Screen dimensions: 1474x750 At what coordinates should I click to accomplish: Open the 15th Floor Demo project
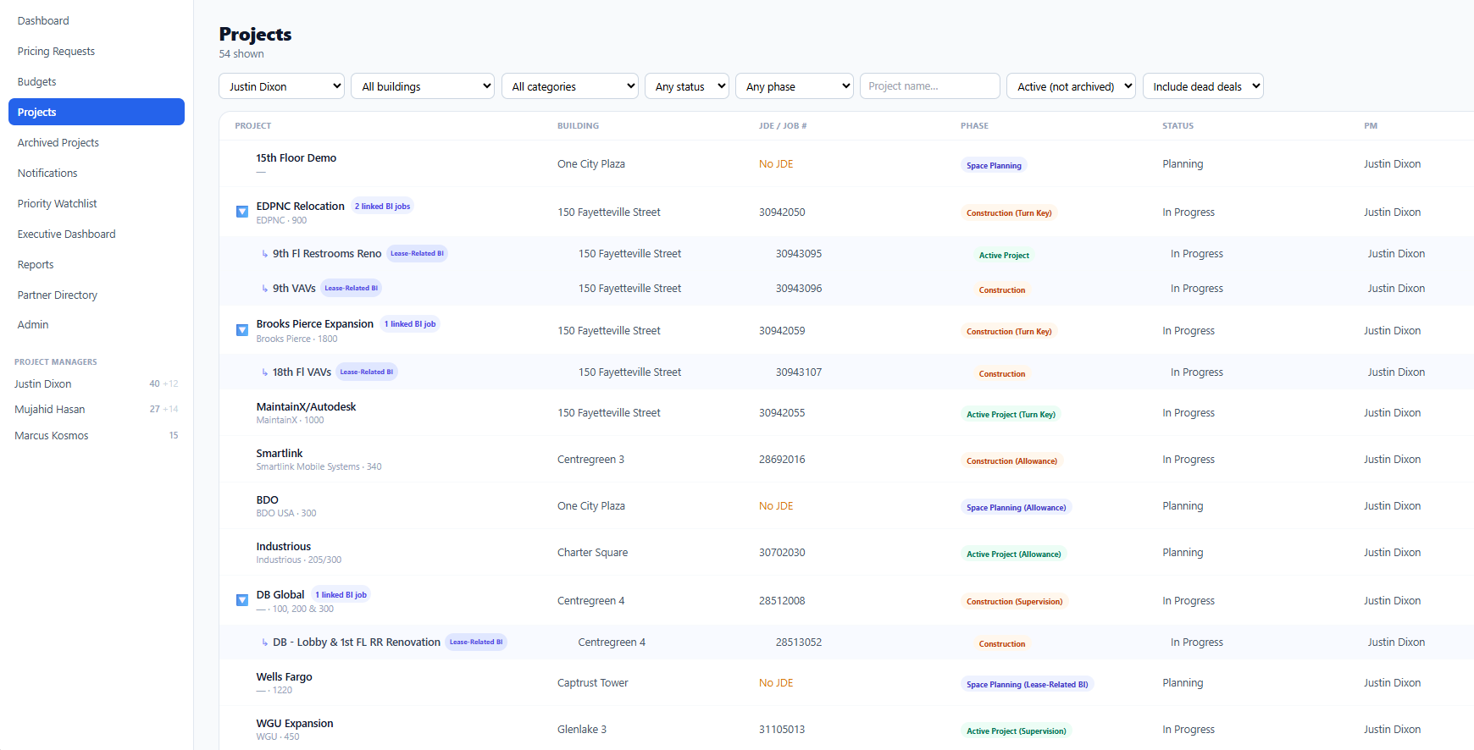point(296,157)
